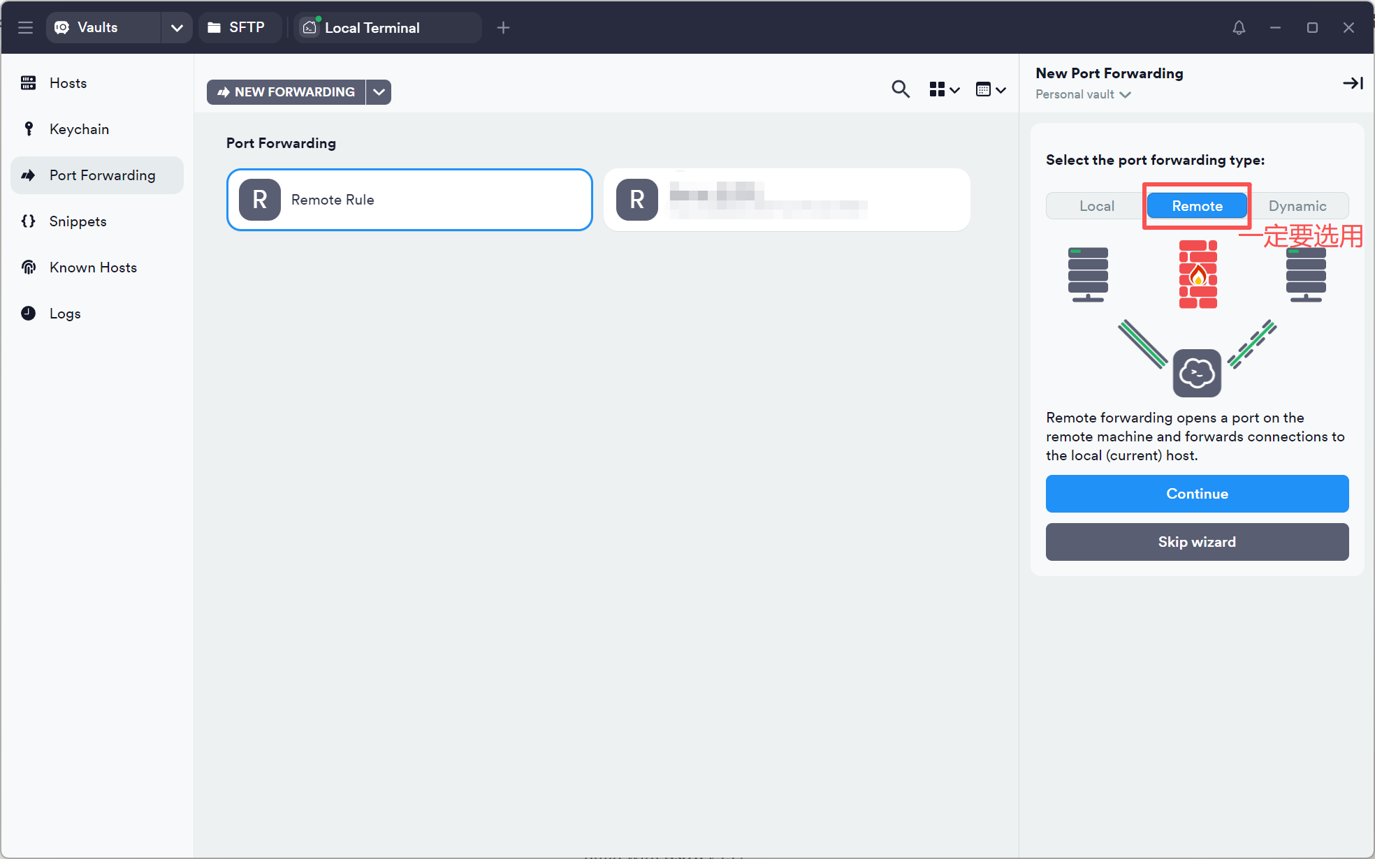Open the hamburger menu icon
This screenshot has height=859, width=1375.
tap(26, 28)
